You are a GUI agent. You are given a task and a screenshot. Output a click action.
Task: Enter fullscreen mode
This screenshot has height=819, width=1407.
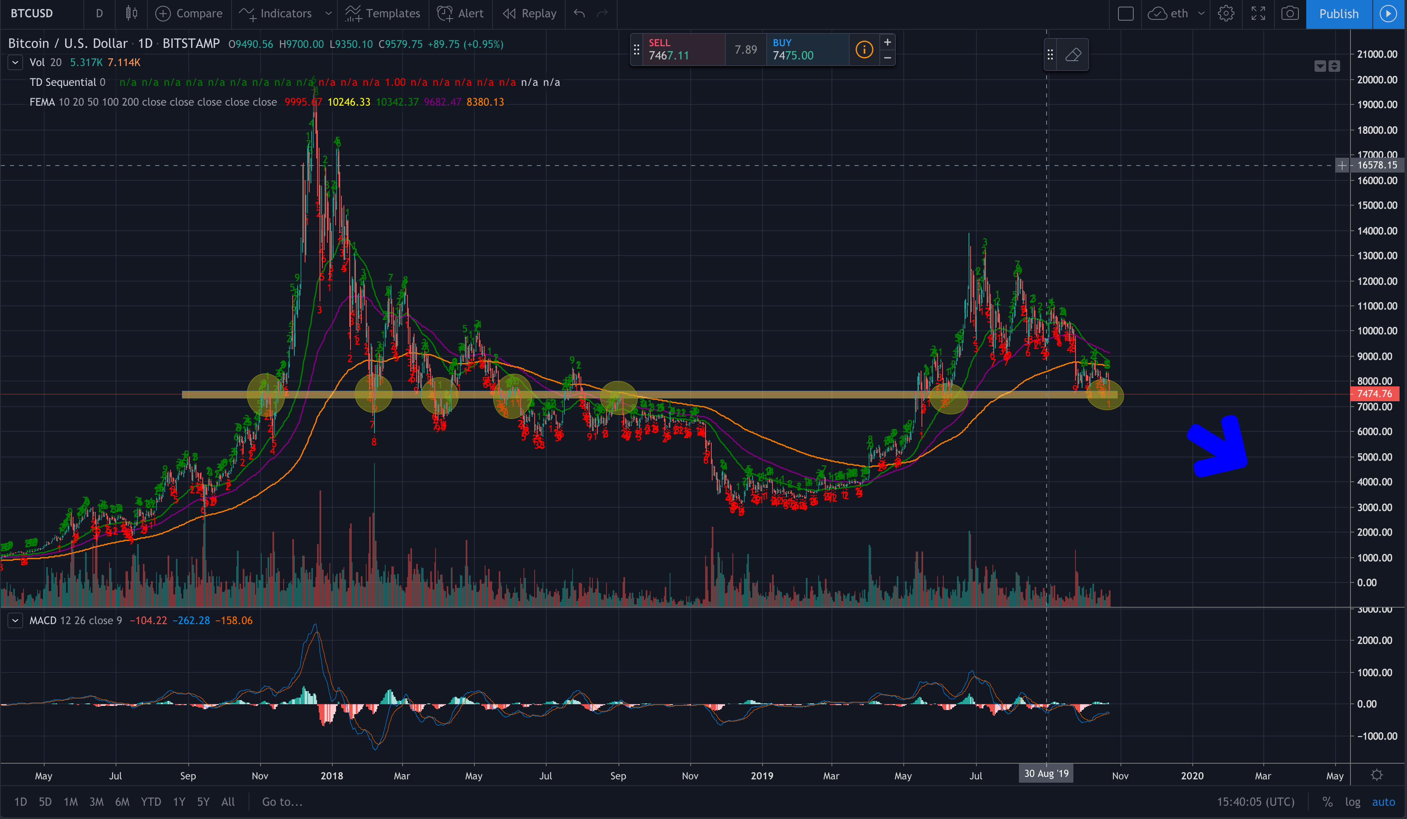click(1258, 13)
